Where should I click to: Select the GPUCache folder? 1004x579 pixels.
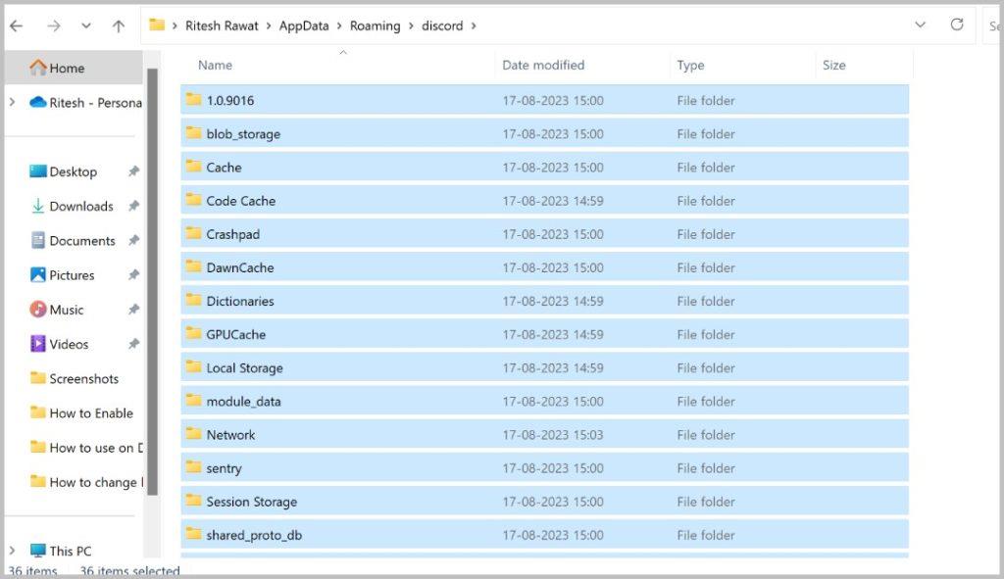tap(544, 334)
